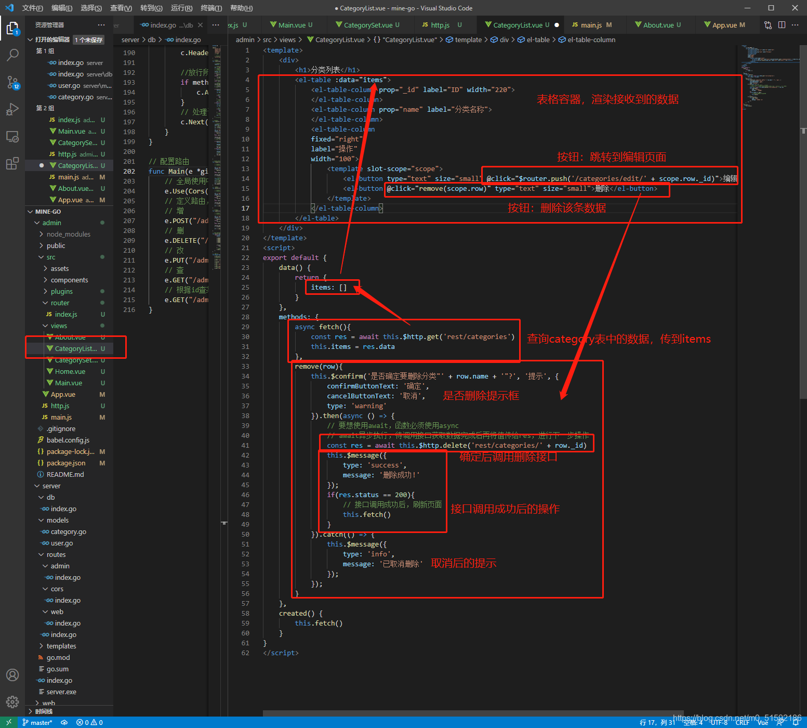Switch to the Main.vue editor tab
Viewport: 807px width, 728px height.
pyautogui.click(x=292, y=25)
